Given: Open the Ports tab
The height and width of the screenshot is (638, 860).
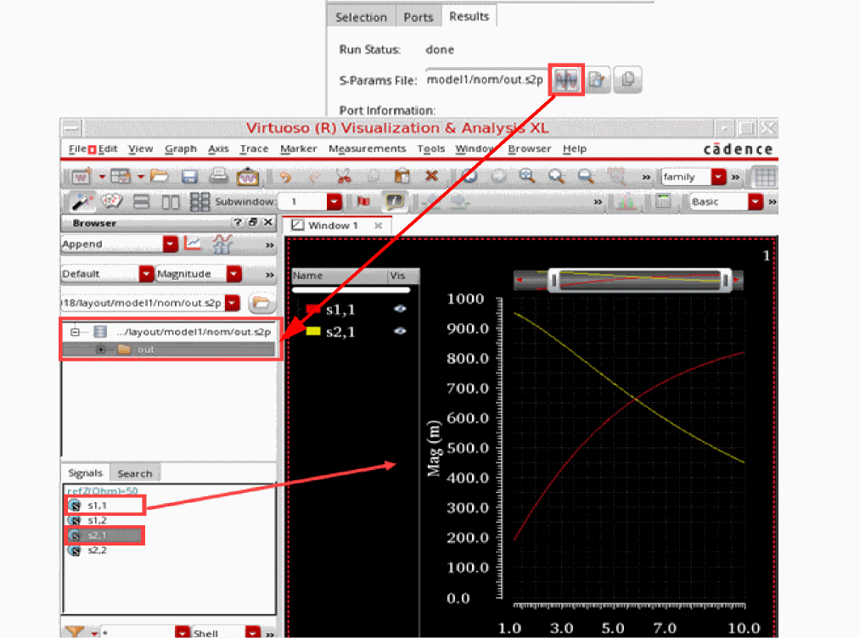Looking at the screenshot, I should (x=418, y=17).
